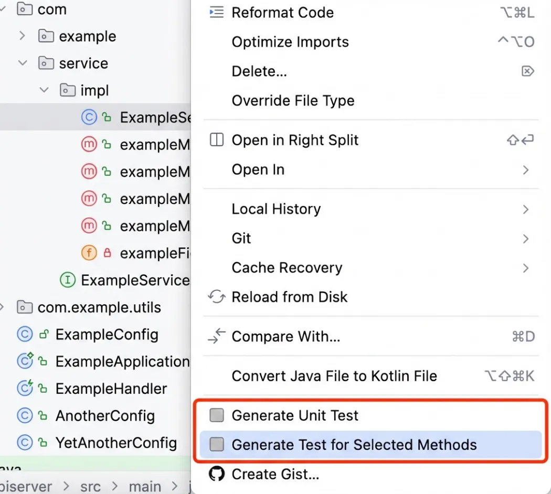
Task: Expand the example folder
Action: tap(23, 36)
